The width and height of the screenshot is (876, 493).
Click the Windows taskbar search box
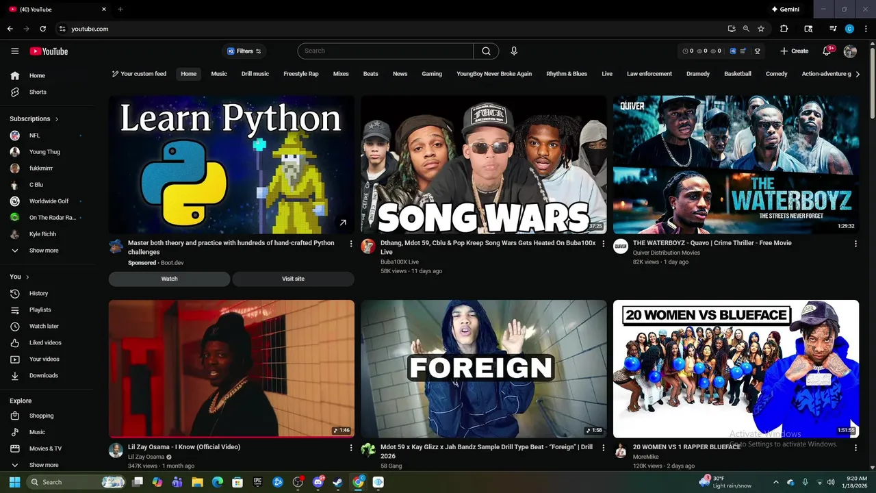[77, 482]
